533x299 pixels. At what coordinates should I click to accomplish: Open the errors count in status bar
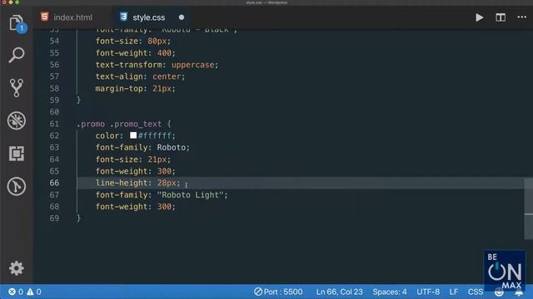tap(16, 292)
